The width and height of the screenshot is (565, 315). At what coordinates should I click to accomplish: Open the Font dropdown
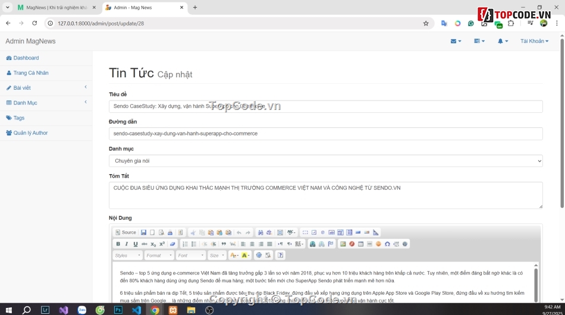tap(191, 255)
